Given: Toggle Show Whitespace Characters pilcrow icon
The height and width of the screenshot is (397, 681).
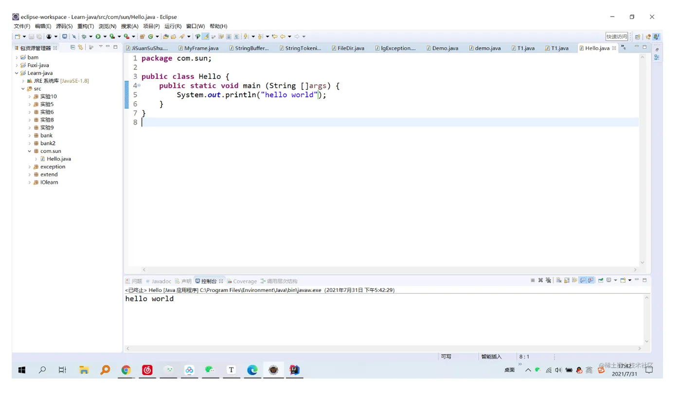Looking at the screenshot, I should (x=236, y=36).
